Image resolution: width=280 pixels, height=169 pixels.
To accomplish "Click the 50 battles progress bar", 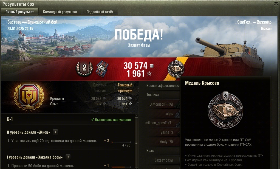I will coord(121,167).
